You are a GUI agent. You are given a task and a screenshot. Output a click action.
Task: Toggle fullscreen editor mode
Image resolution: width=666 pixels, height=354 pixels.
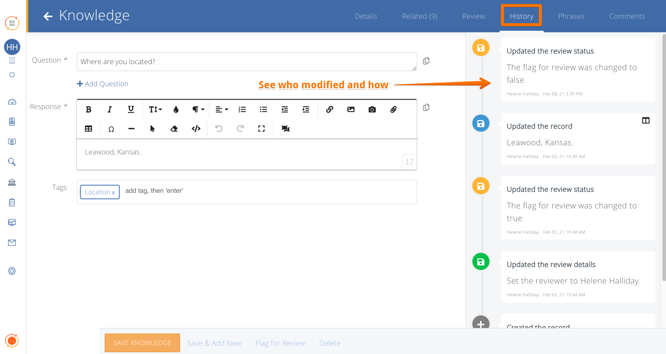(x=261, y=128)
